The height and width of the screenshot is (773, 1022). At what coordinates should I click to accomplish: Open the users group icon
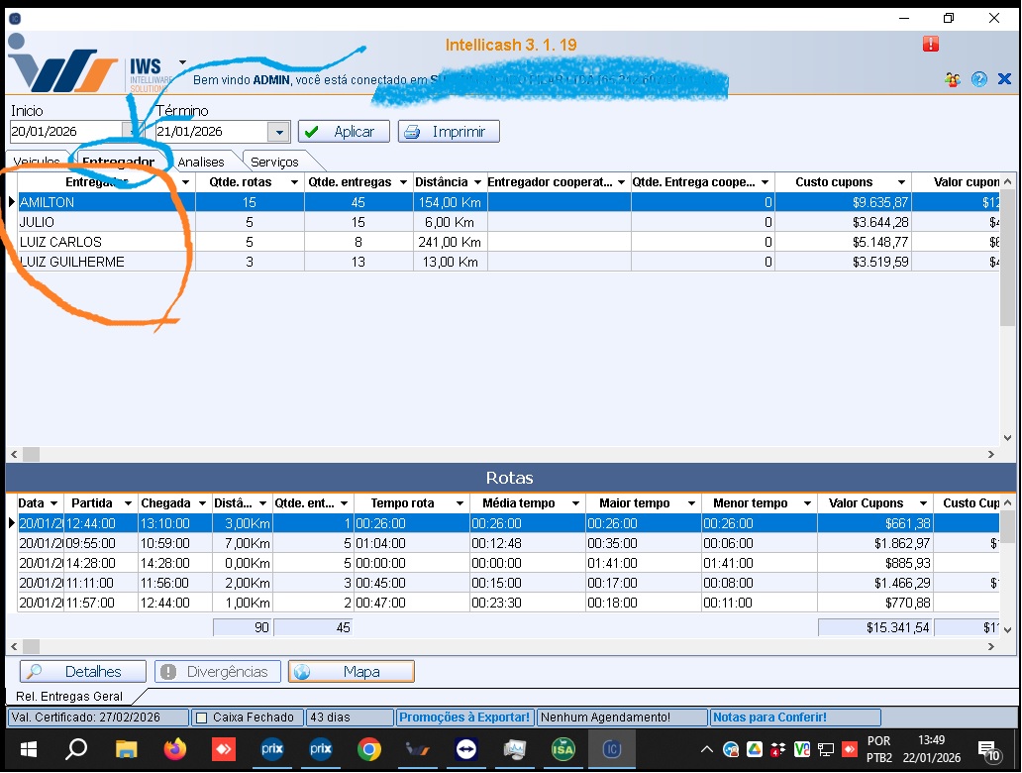coord(953,80)
